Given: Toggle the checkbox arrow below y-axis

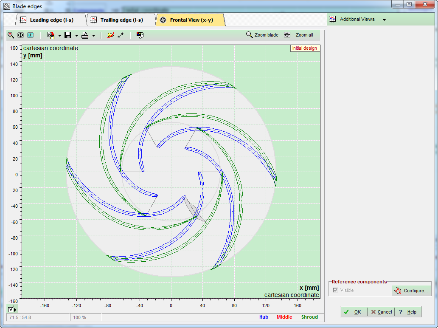Looking at the screenshot, I should 12,309.
